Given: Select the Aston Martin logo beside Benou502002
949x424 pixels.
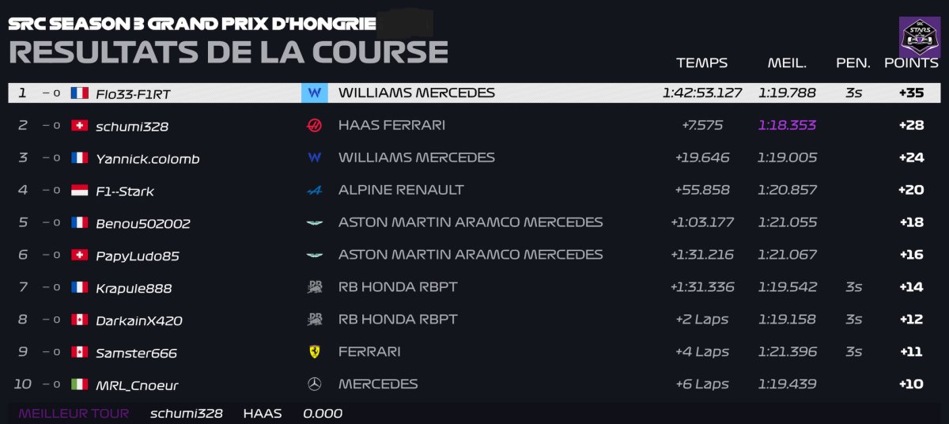Looking at the screenshot, I should click(314, 223).
